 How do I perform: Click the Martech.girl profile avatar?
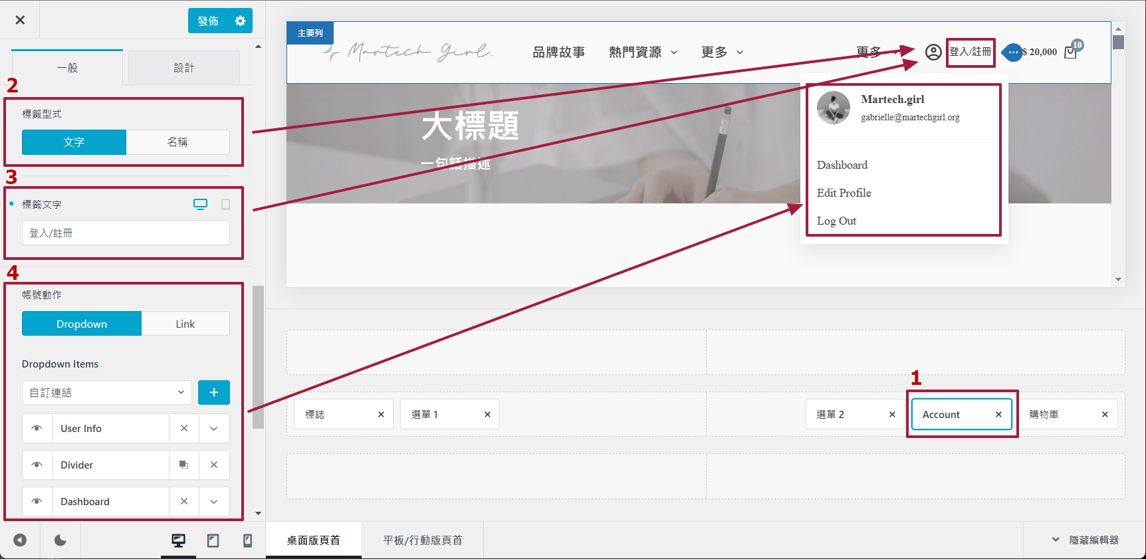pyautogui.click(x=834, y=108)
